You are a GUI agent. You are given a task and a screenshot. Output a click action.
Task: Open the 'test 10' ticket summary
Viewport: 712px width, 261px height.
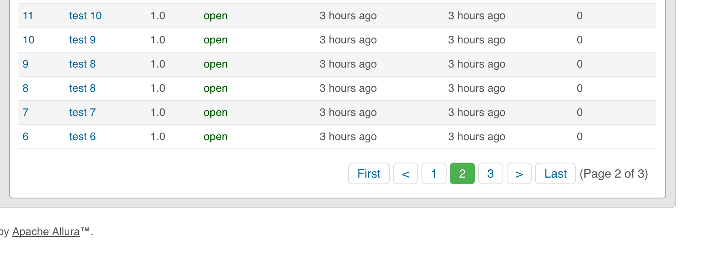tap(85, 16)
